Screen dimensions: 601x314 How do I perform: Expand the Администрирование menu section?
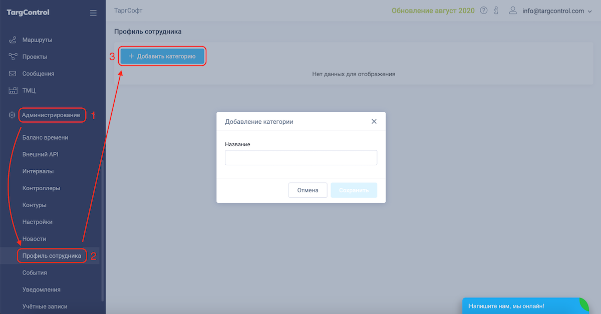[x=51, y=115]
